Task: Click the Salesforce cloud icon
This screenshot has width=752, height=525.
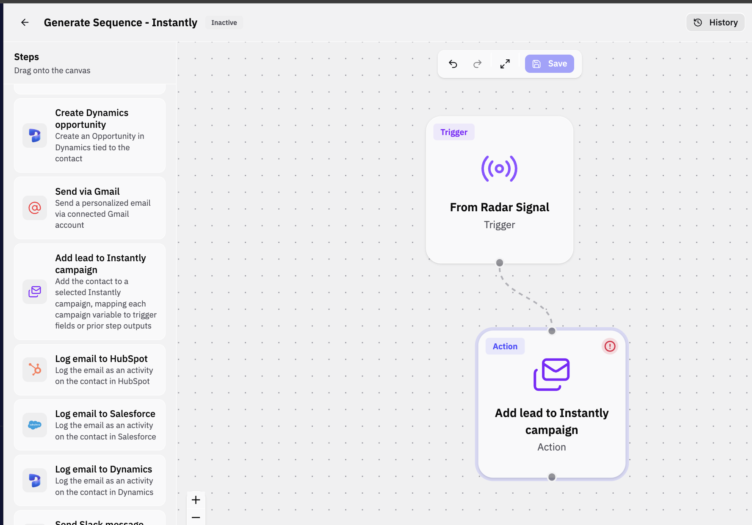Action: pyautogui.click(x=35, y=425)
